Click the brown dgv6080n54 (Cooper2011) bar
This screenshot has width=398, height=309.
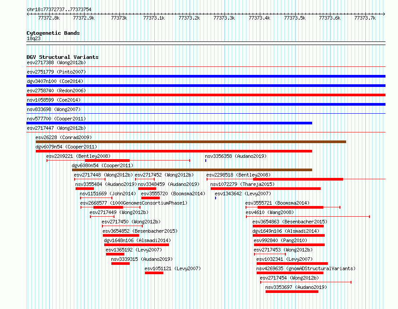[x=192, y=170]
